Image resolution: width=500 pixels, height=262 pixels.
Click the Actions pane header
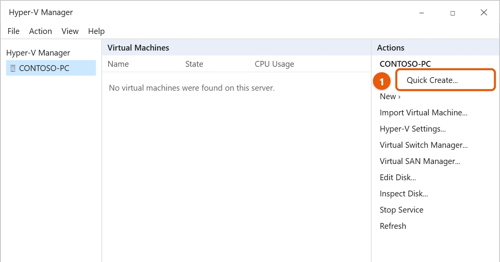436,48
